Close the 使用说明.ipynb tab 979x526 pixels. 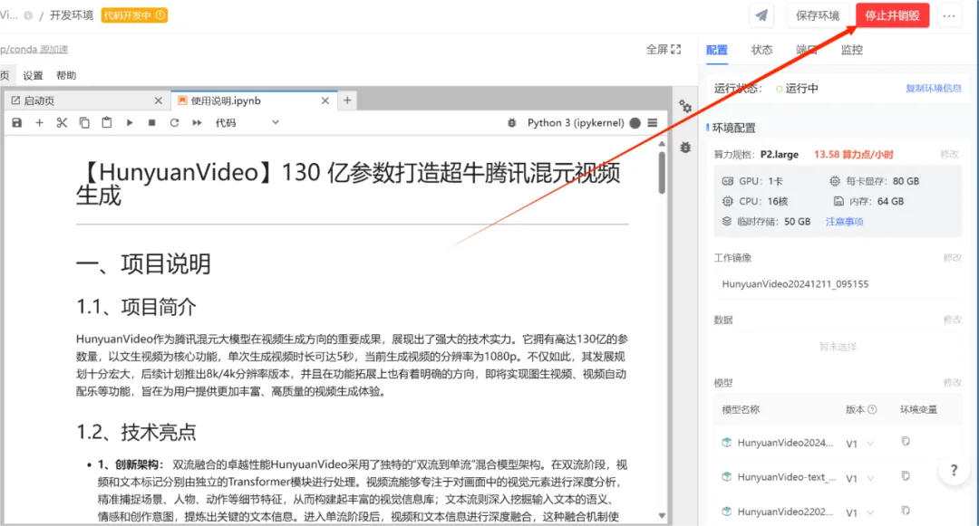pos(325,101)
